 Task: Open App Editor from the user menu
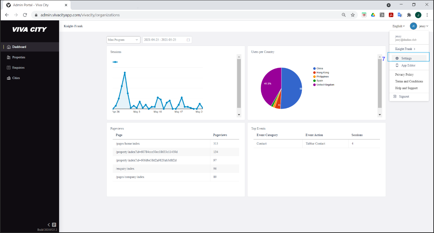tap(409, 66)
